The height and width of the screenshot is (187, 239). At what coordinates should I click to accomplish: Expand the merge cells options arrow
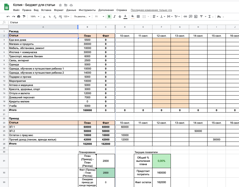point(148,17)
